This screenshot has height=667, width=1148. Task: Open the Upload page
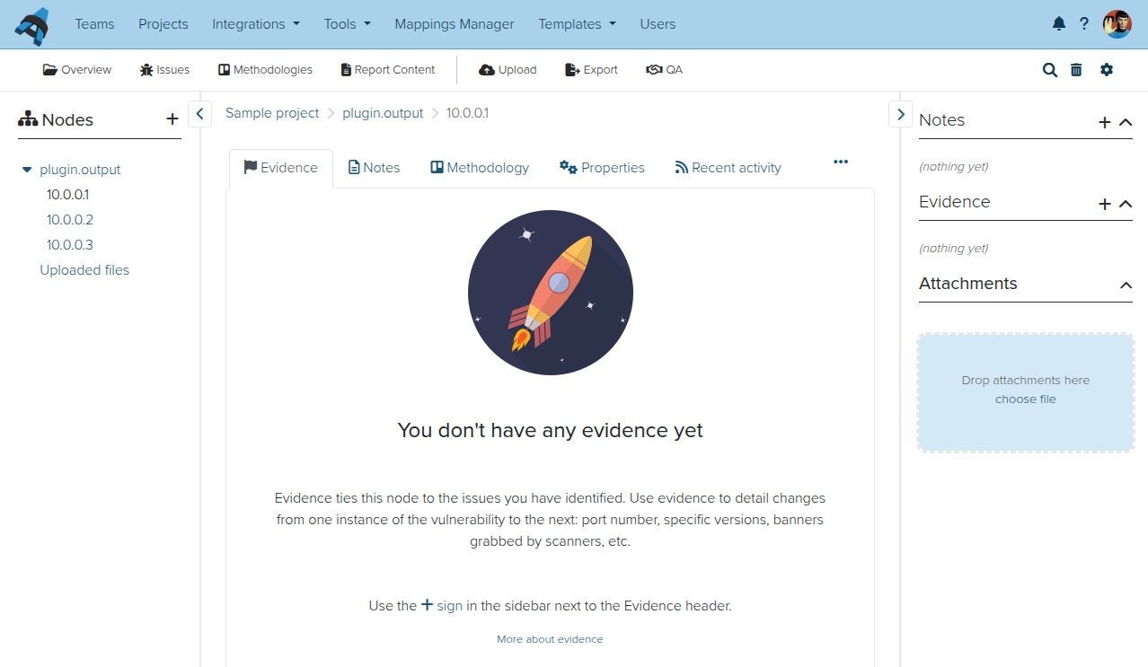coord(508,69)
